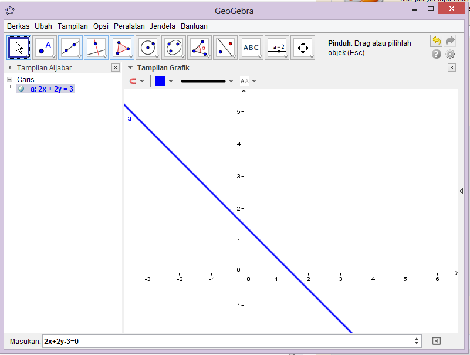Open the Move tool submenu triangle
Image resolution: width=470 pixels, height=355 pixels.
[x=28, y=56]
